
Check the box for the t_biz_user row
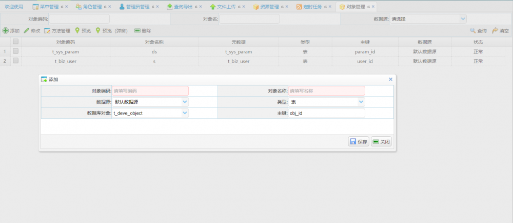click(x=15, y=61)
